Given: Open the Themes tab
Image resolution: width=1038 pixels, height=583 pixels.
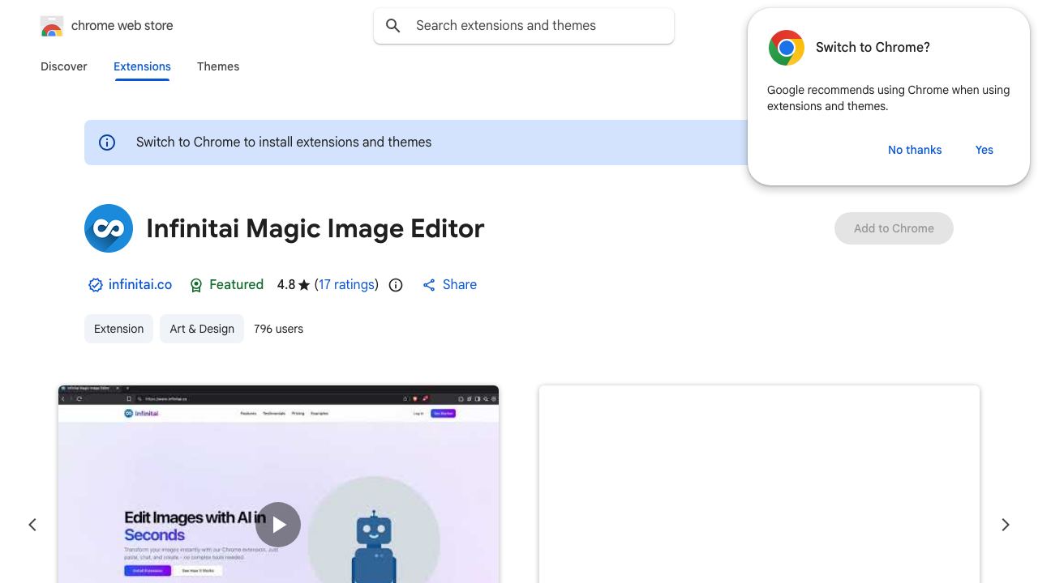Looking at the screenshot, I should coord(218,66).
